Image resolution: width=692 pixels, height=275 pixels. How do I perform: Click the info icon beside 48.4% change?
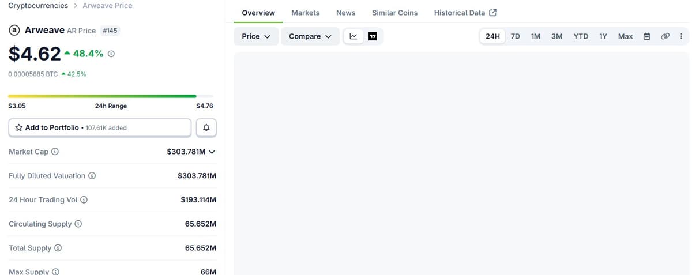point(111,54)
